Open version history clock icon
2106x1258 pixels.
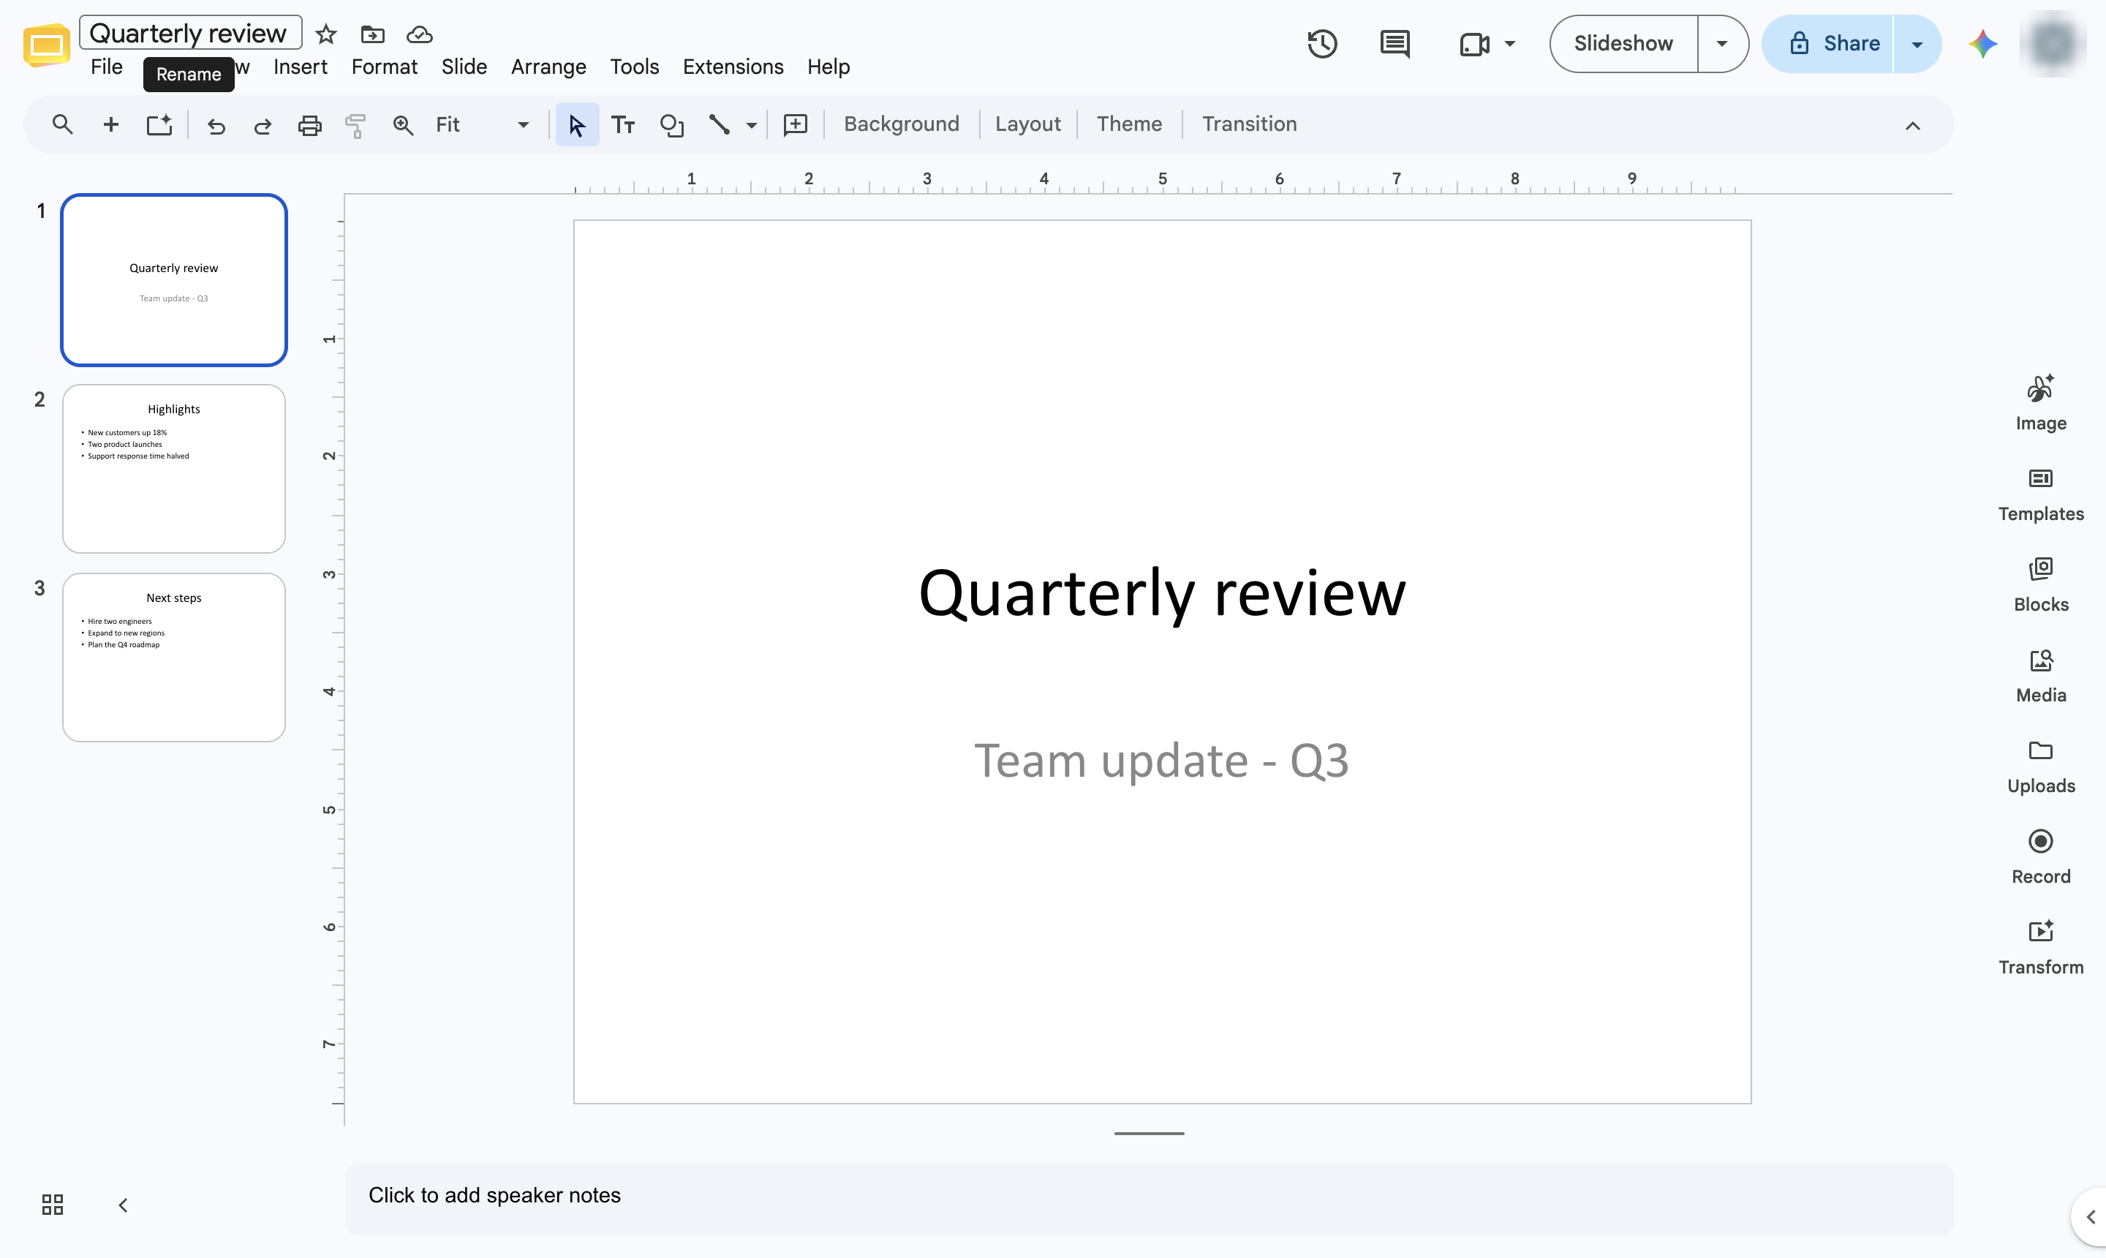click(x=1322, y=43)
